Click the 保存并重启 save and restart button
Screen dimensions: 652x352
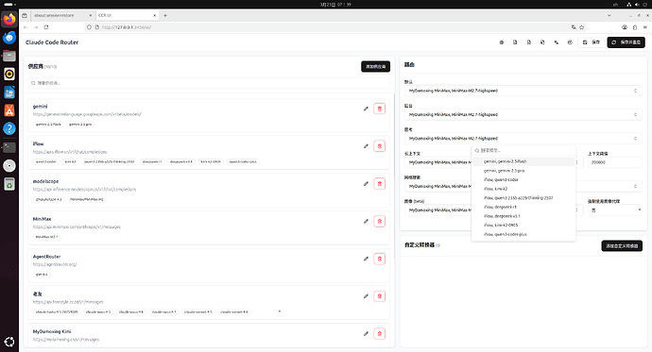click(x=626, y=42)
